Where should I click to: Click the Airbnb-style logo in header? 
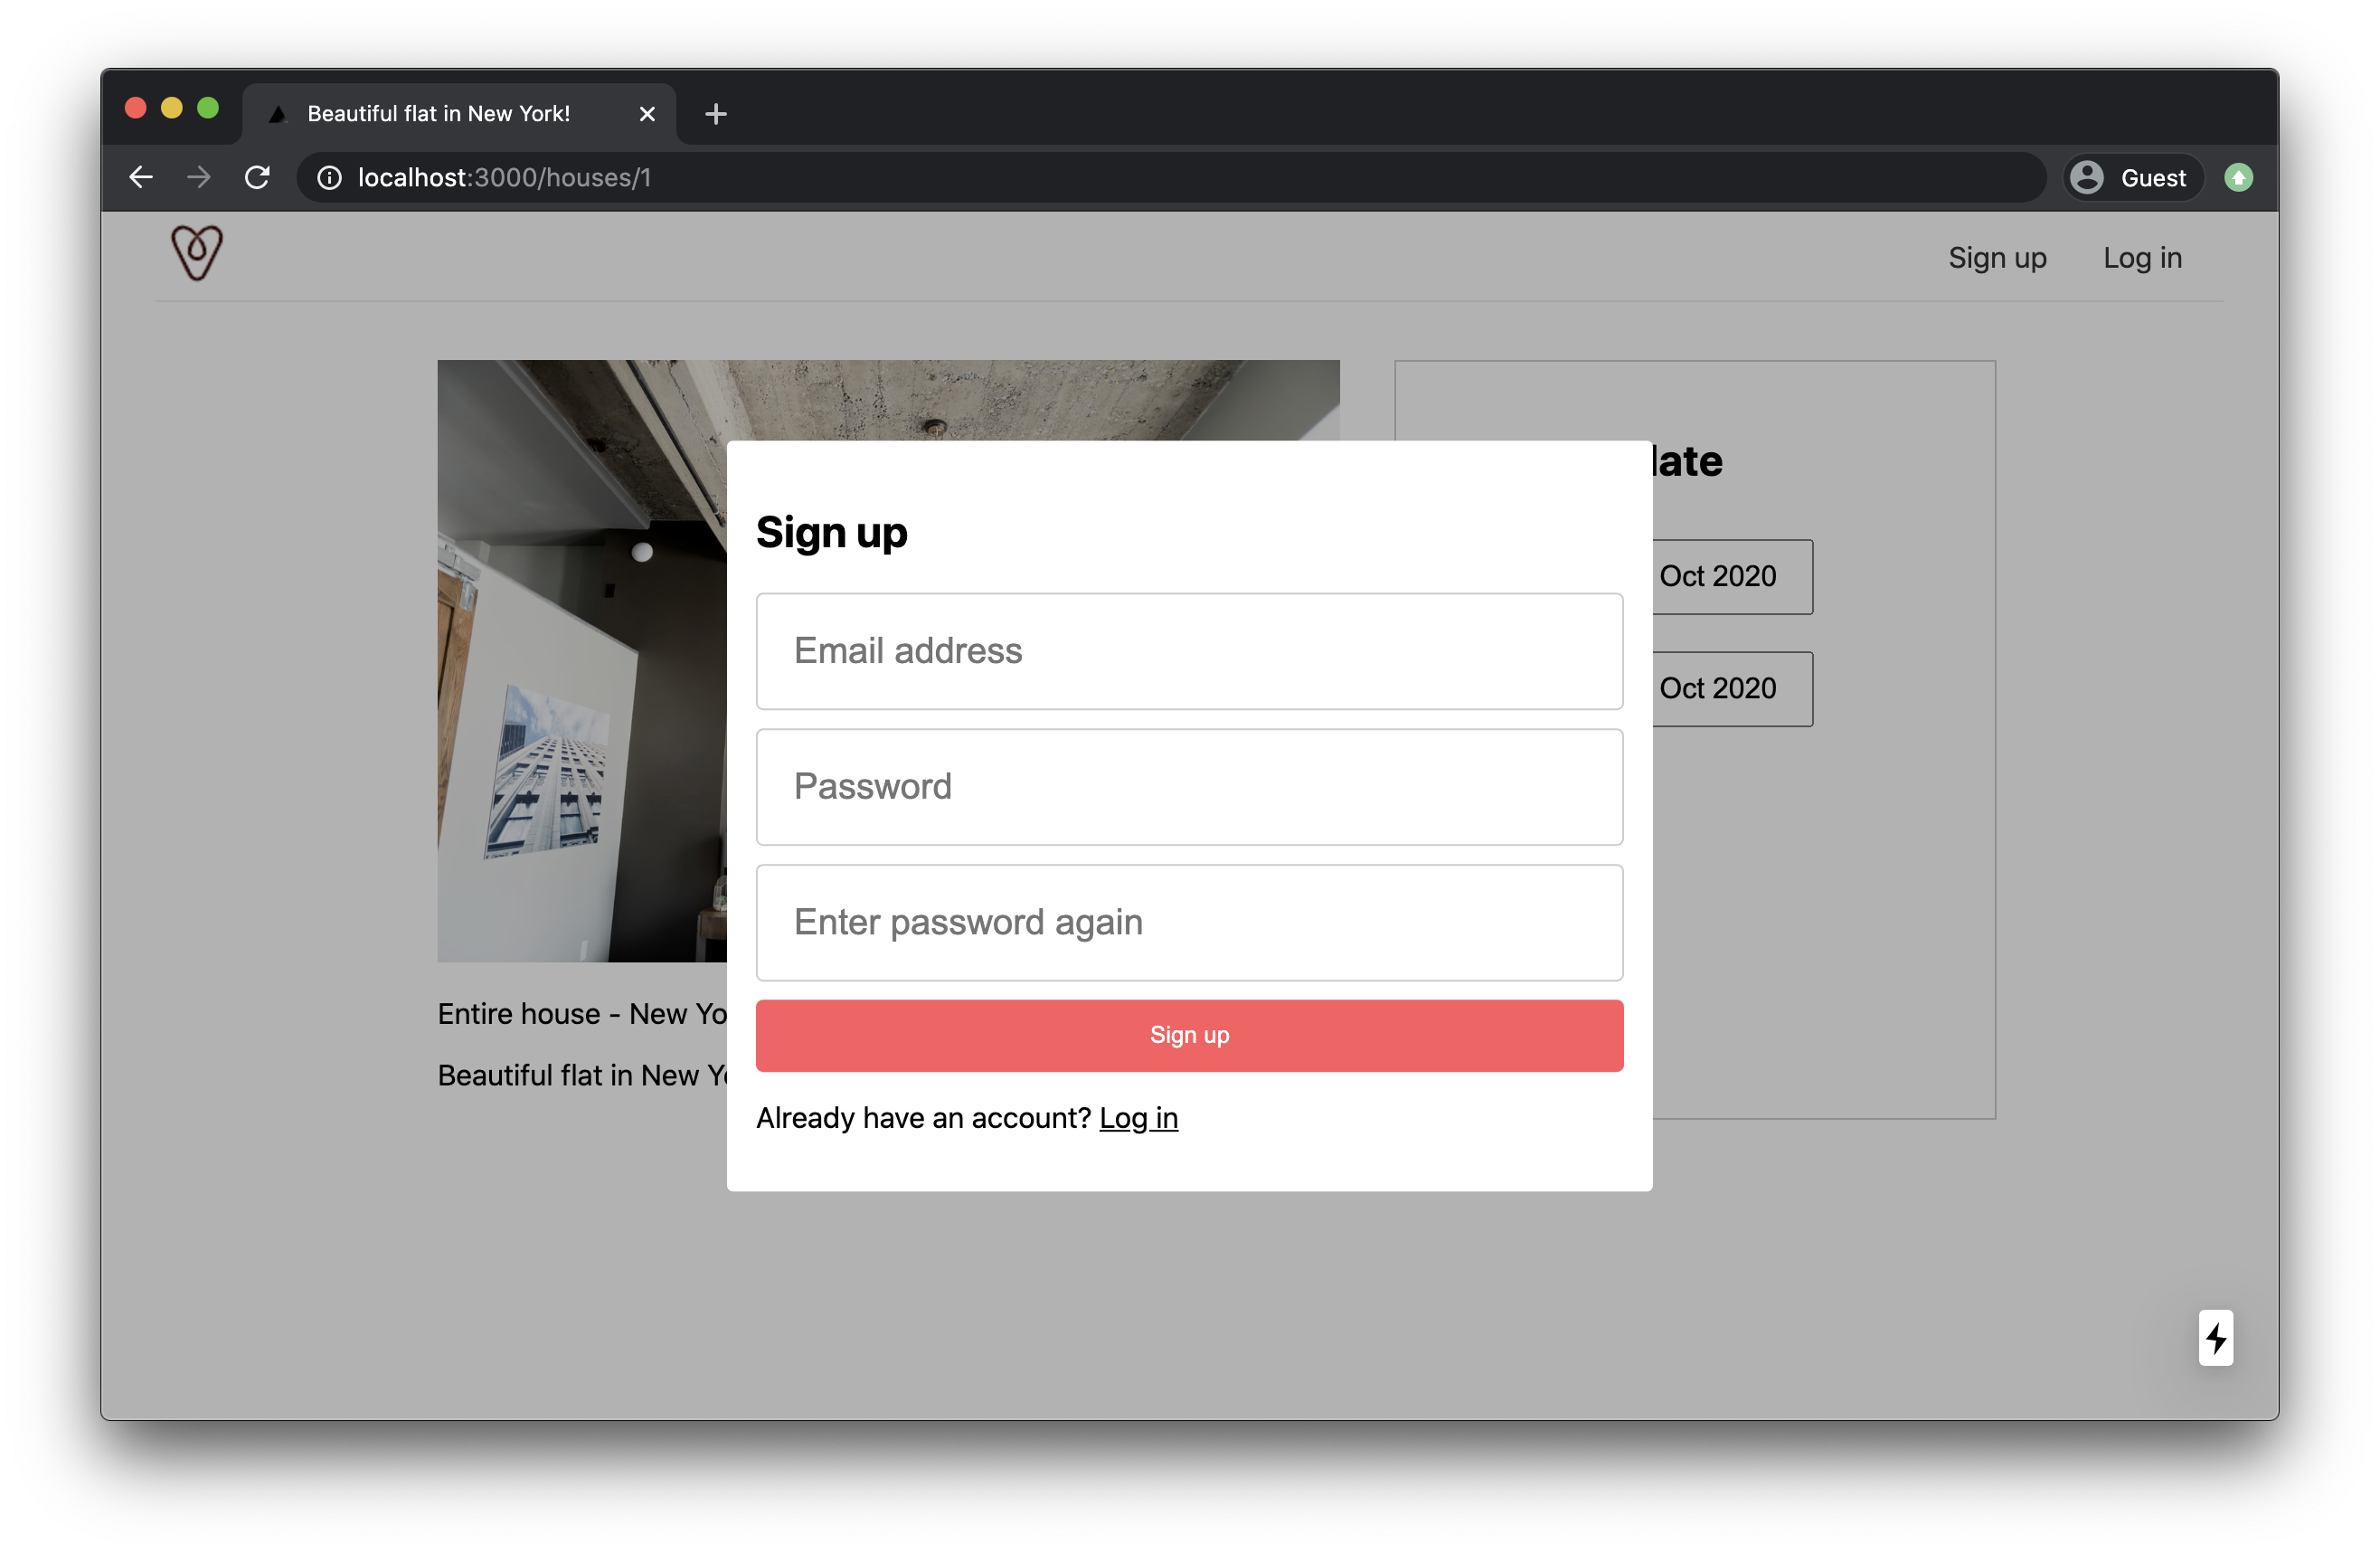[x=196, y=253]
